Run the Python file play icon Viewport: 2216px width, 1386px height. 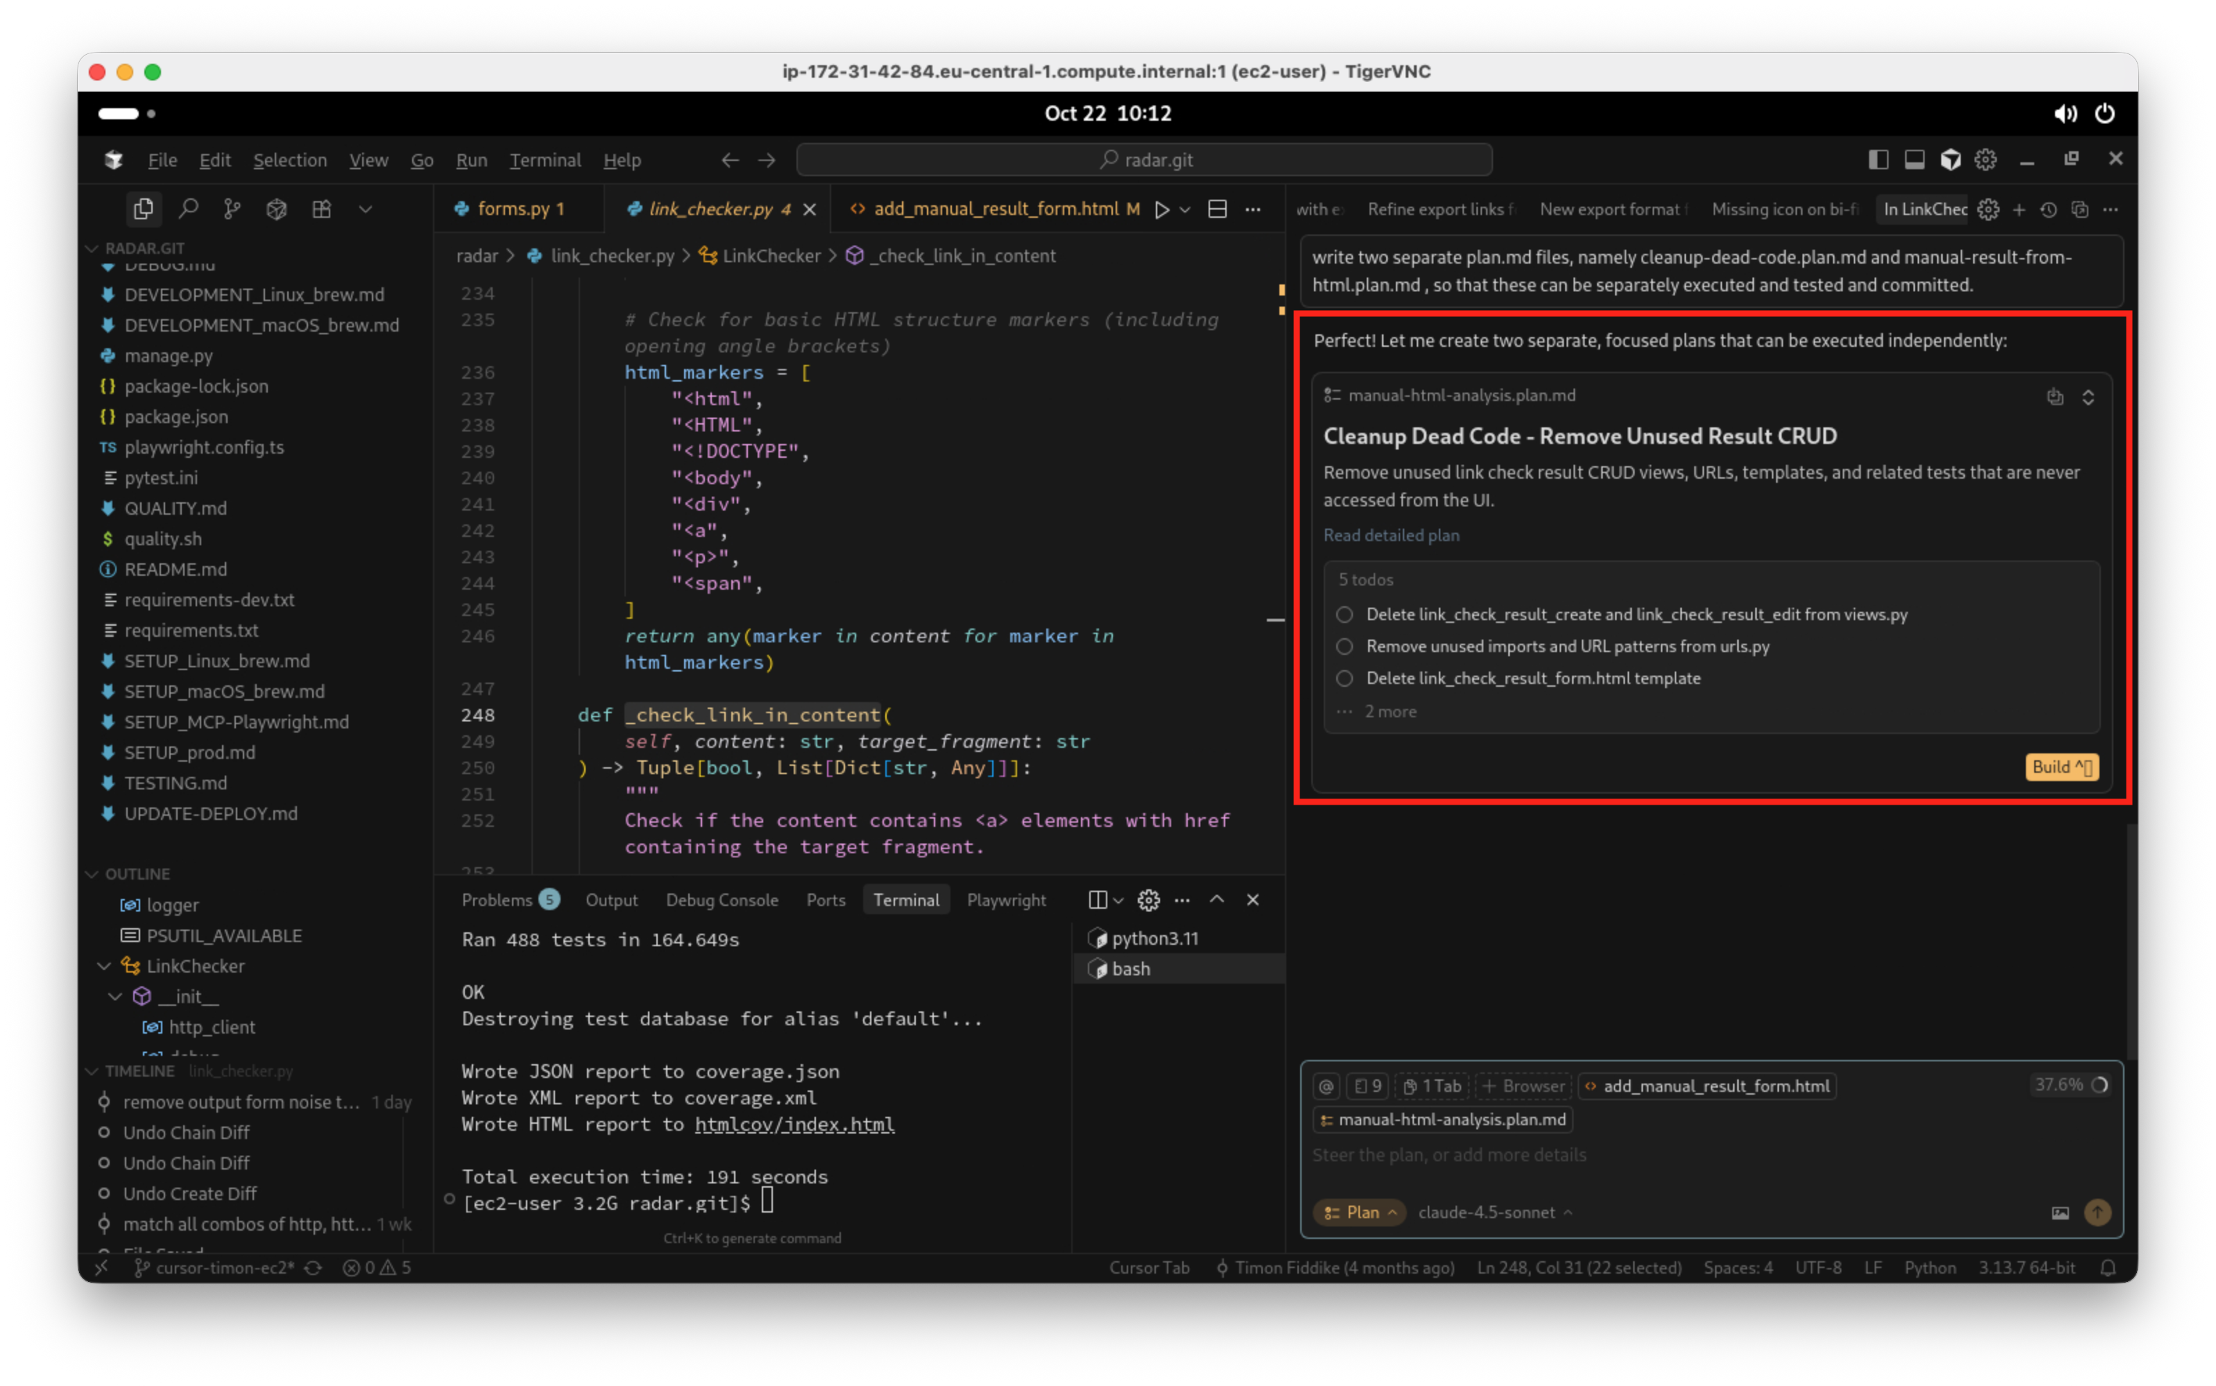(x=1161, y=209)
